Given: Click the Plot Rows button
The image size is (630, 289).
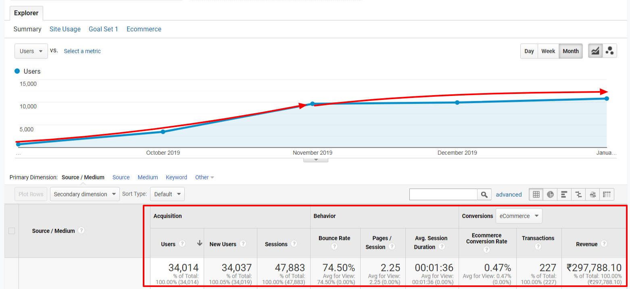Looking at the screenshot, I should (x=31, y=194).
